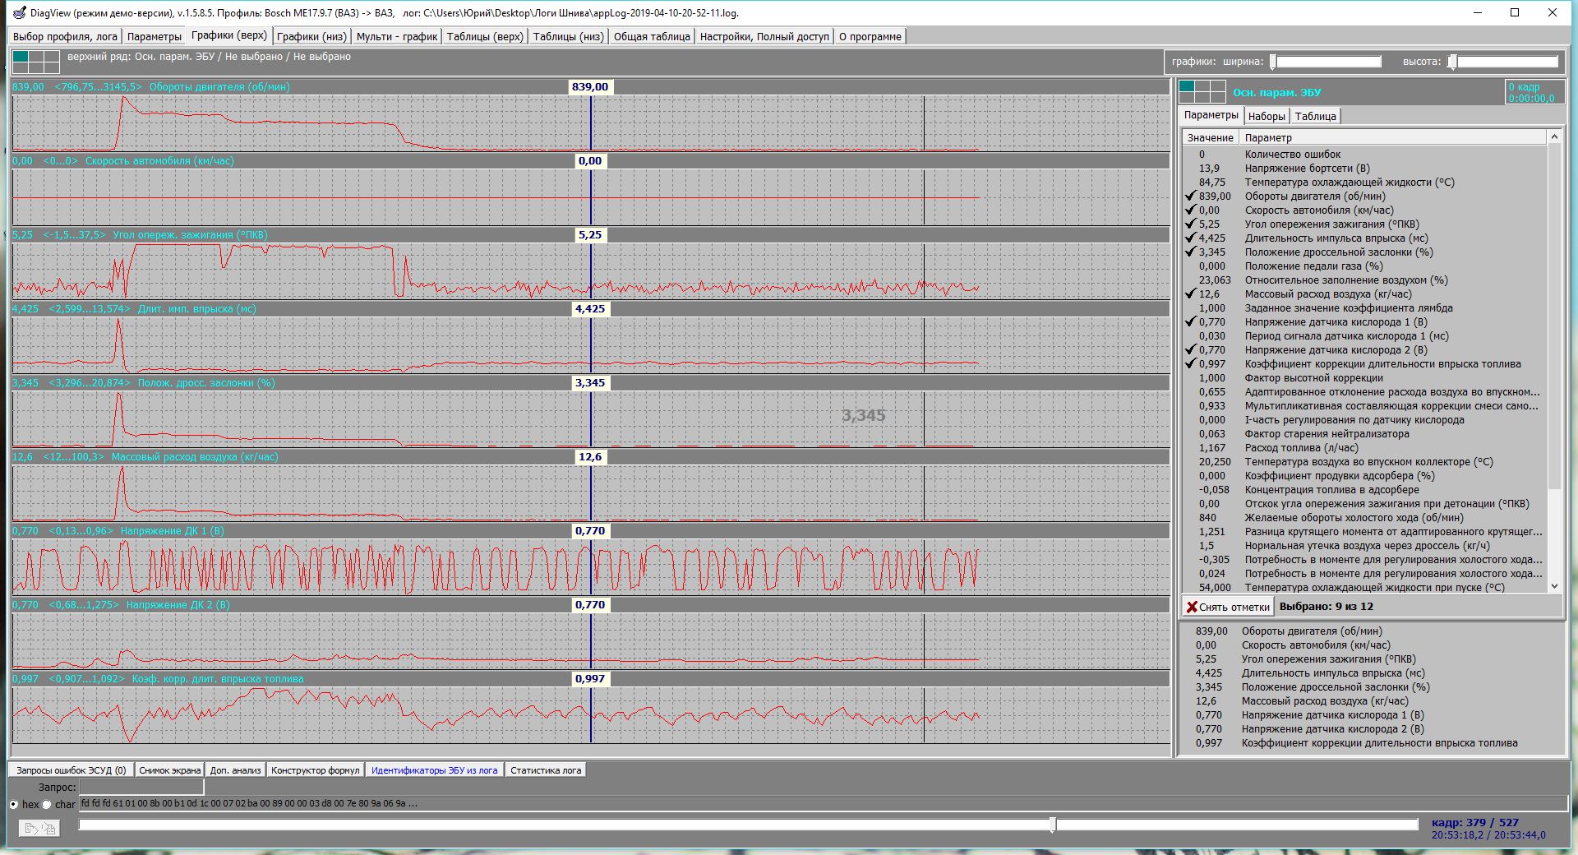Click the Снимок экрана button

169,770
